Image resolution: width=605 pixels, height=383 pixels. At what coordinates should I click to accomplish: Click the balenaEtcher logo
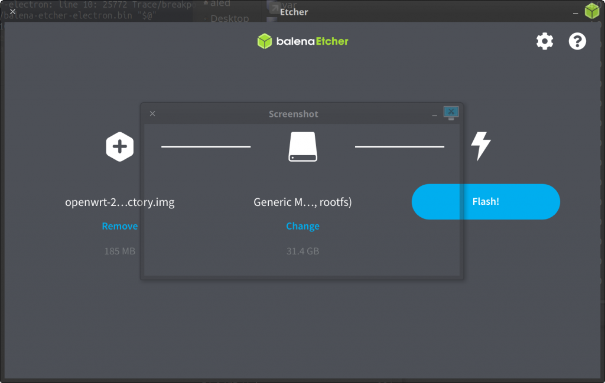point(303,41)
